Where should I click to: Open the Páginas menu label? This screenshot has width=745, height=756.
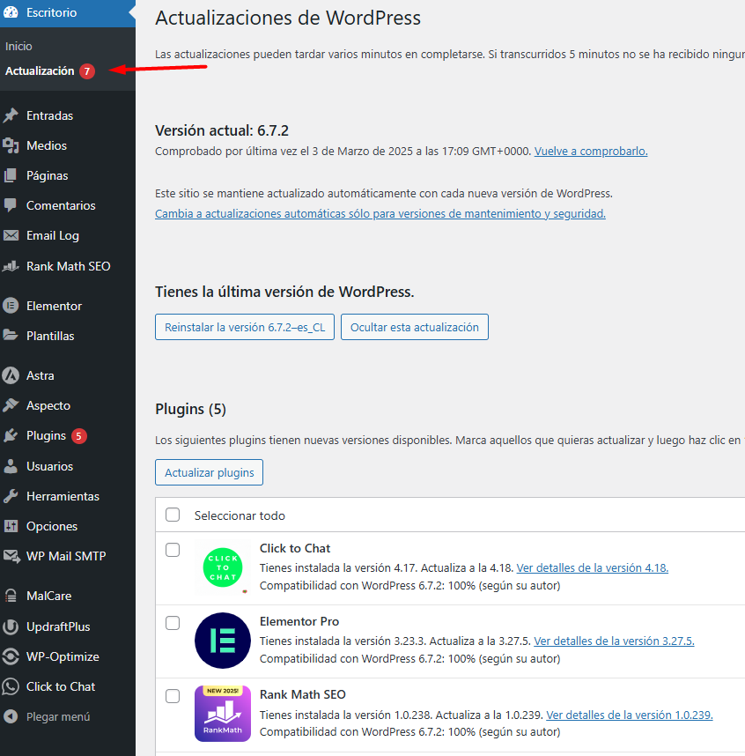click(48, 175)
